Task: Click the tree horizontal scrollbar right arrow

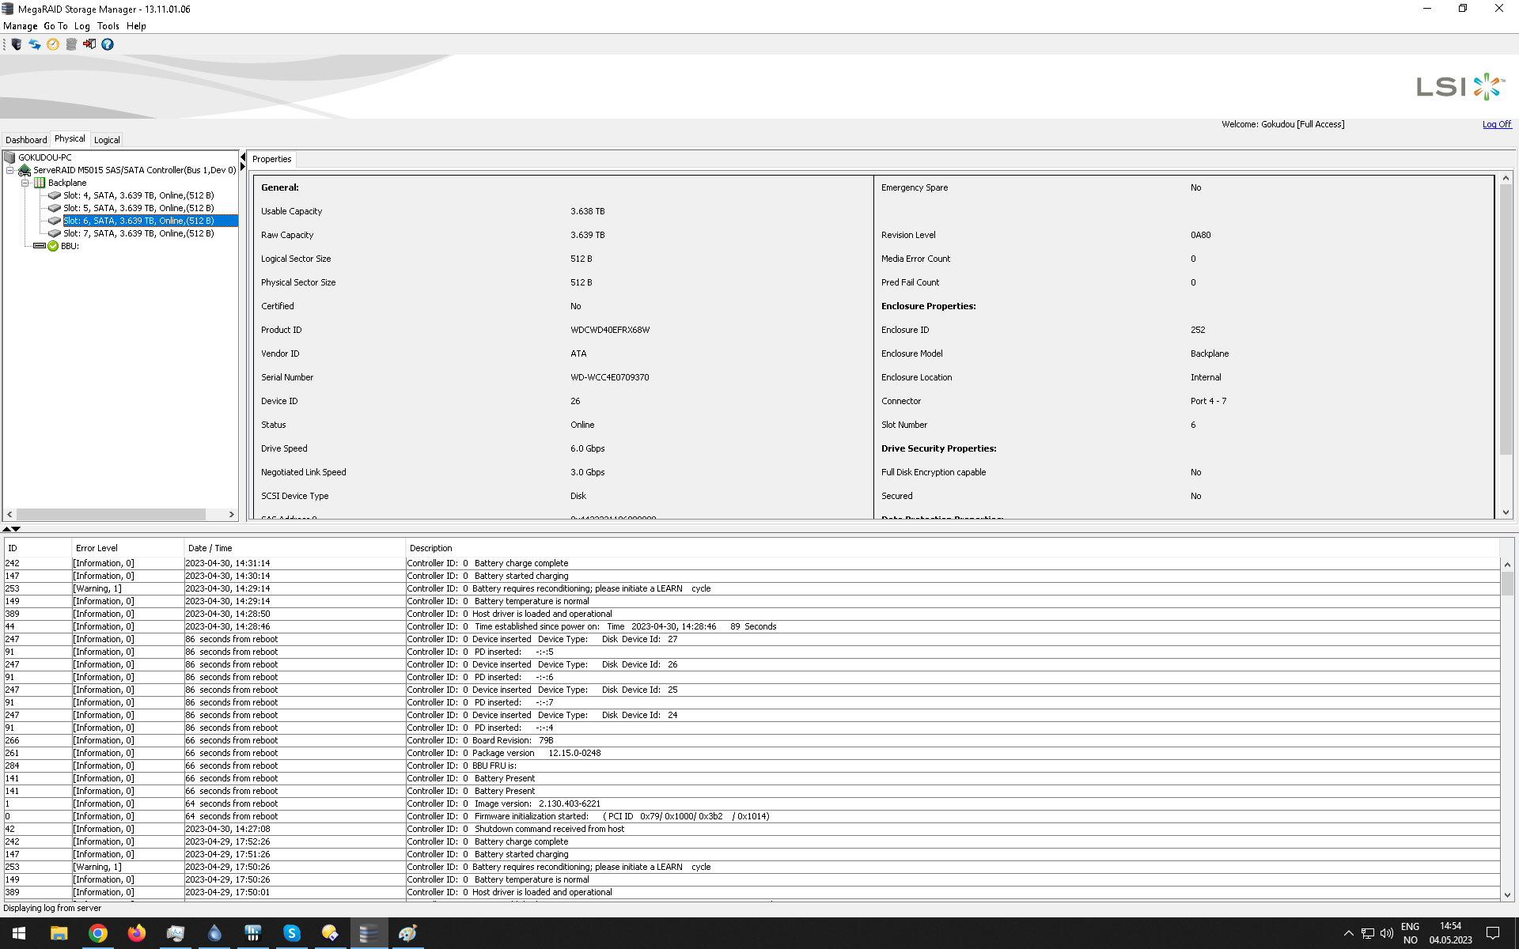Action: point(231,515)
